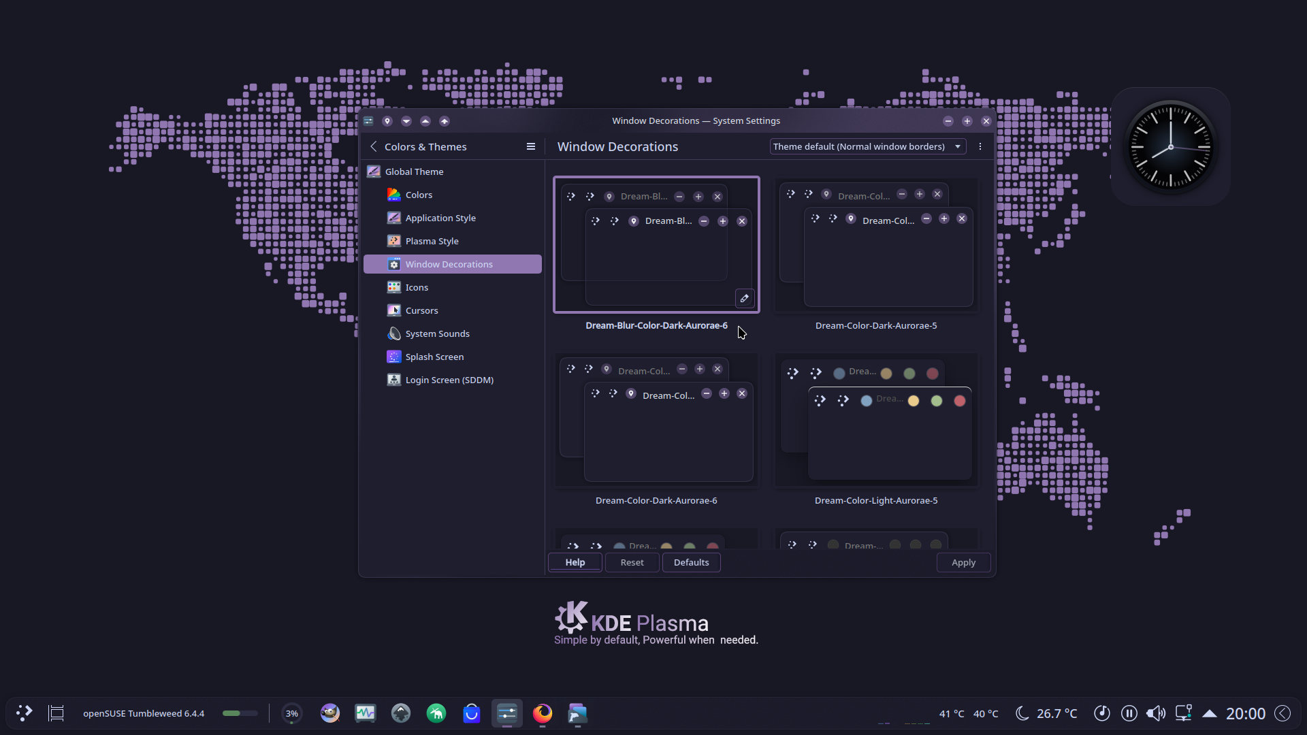Screen dimensions: 1307x735
Task: Select Plasma Style in the sidebar
Action: [x=432, y=240]
